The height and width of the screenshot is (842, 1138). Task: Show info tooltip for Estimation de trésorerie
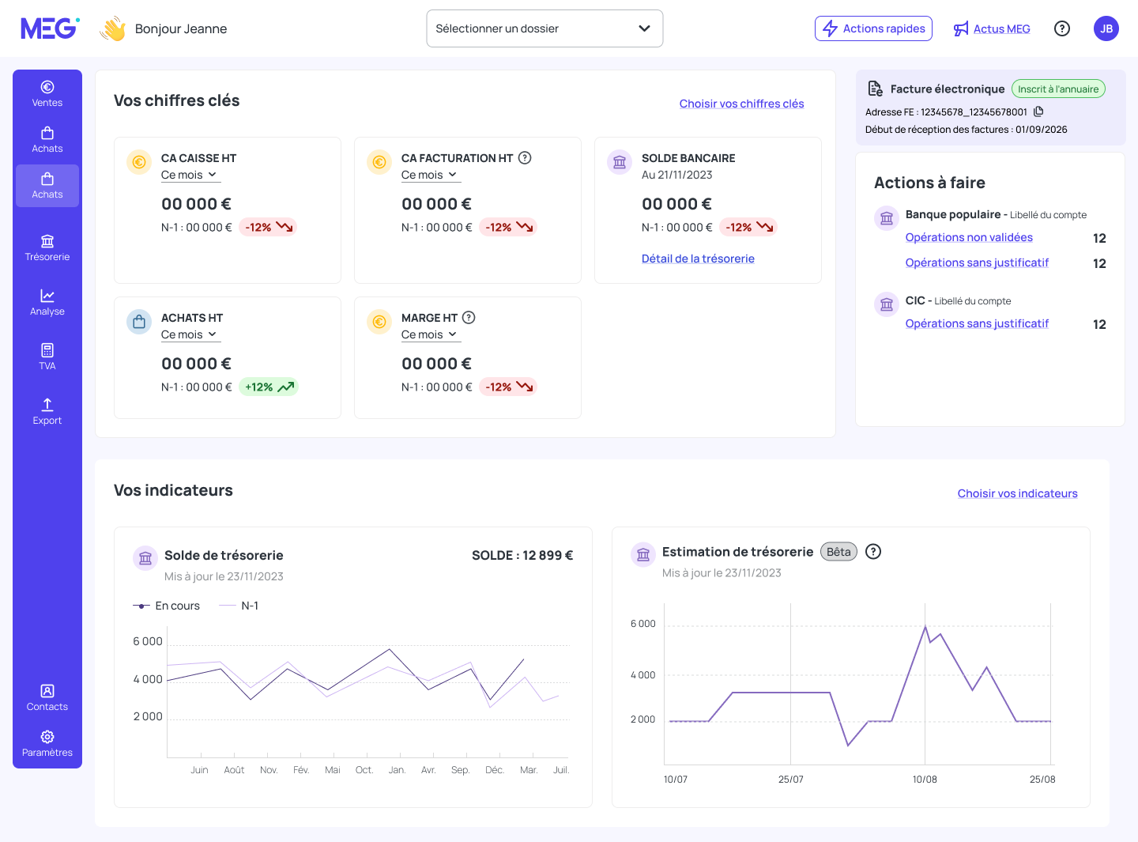click(873, 552)
